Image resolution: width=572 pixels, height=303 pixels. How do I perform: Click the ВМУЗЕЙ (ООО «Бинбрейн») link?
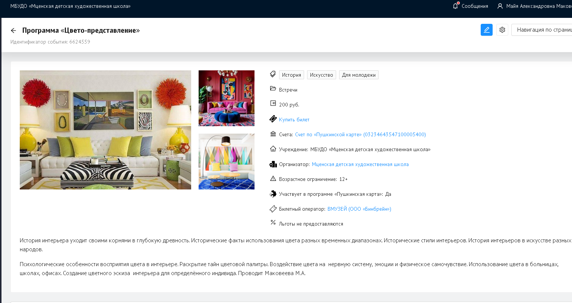(359, 209)
